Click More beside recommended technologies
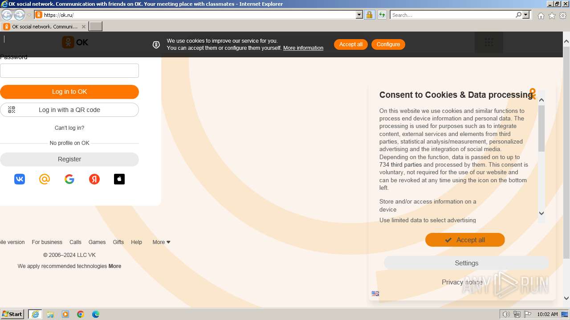This screenshot has height=320, width=570. 115,266
